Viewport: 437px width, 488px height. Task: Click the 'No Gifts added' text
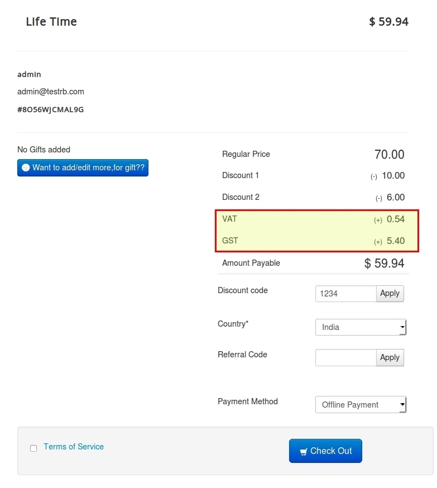pyautogui.click(x=44, y=150)
